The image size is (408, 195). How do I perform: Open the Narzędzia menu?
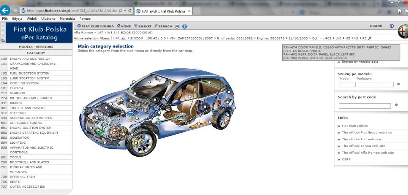coord(67,19)
